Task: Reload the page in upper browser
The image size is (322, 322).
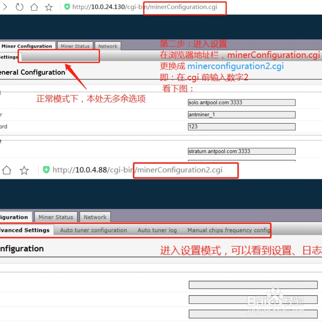Action: [x=20, y=7]
